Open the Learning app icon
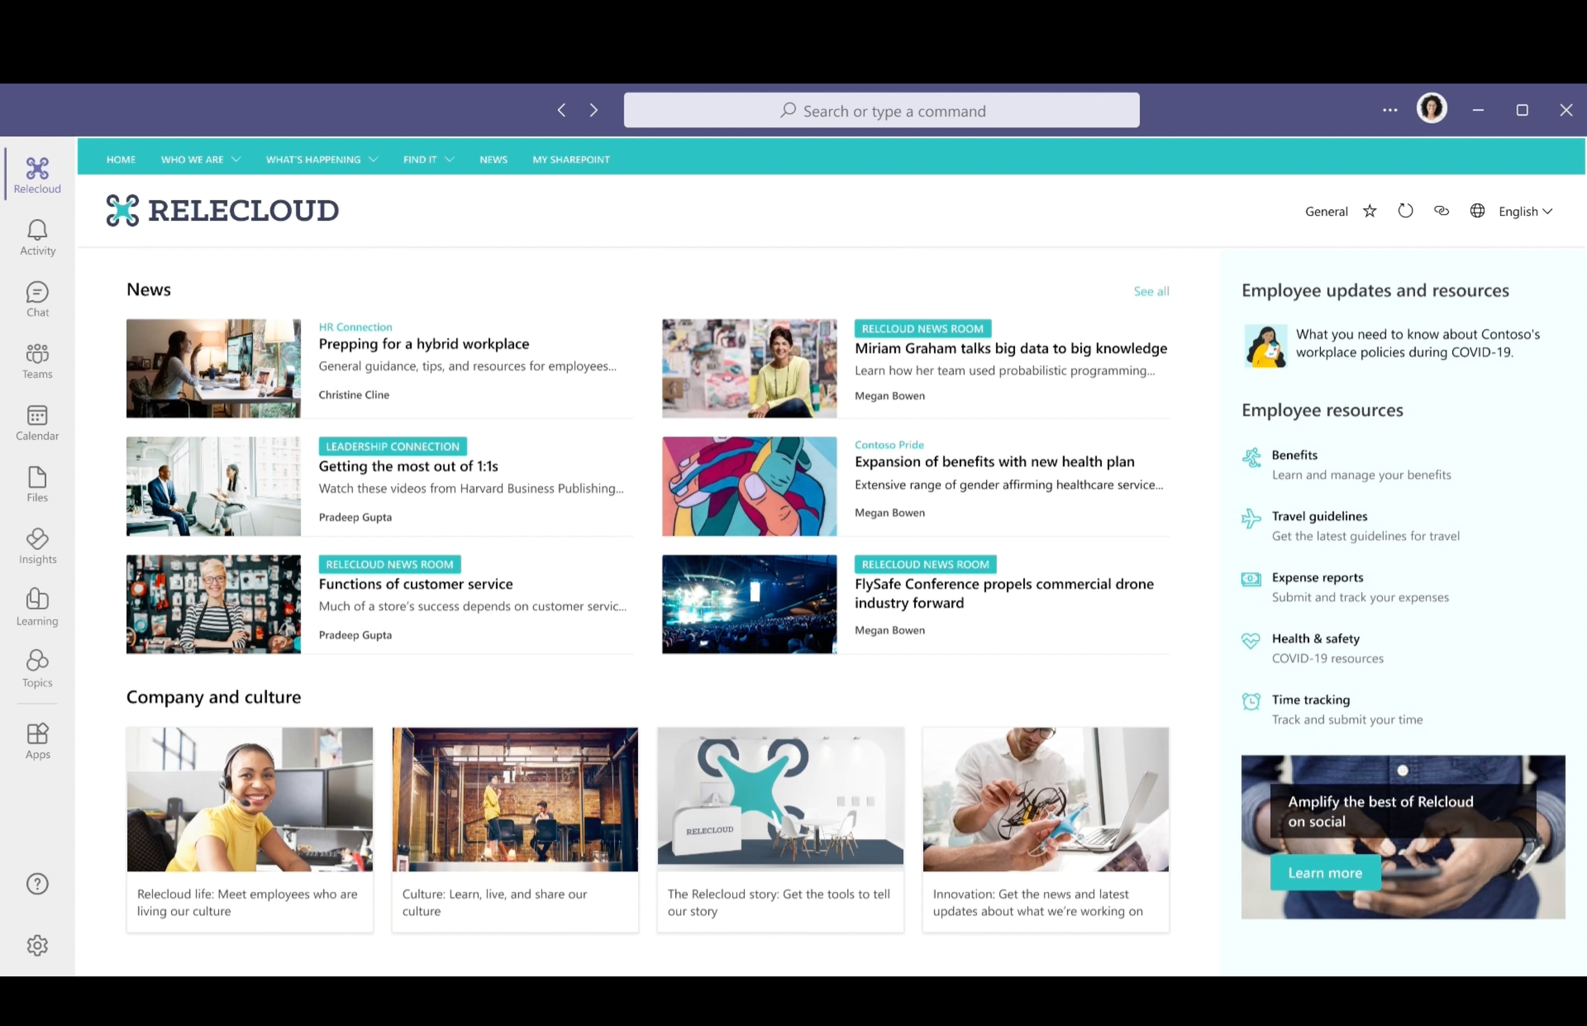This screenshot has height=1026, width=1587. 37,607
